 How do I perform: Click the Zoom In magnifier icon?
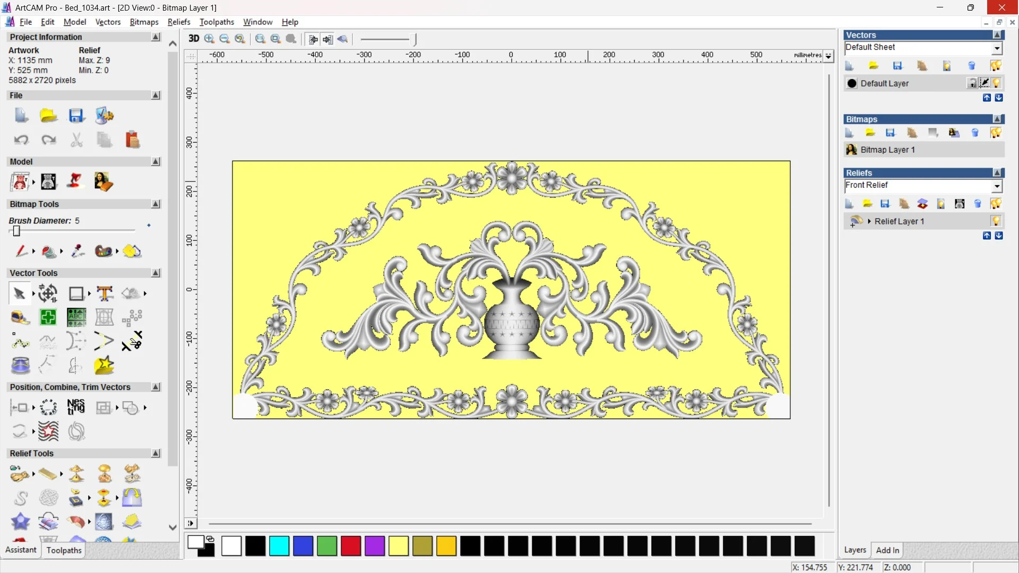[x=209, y=39]
